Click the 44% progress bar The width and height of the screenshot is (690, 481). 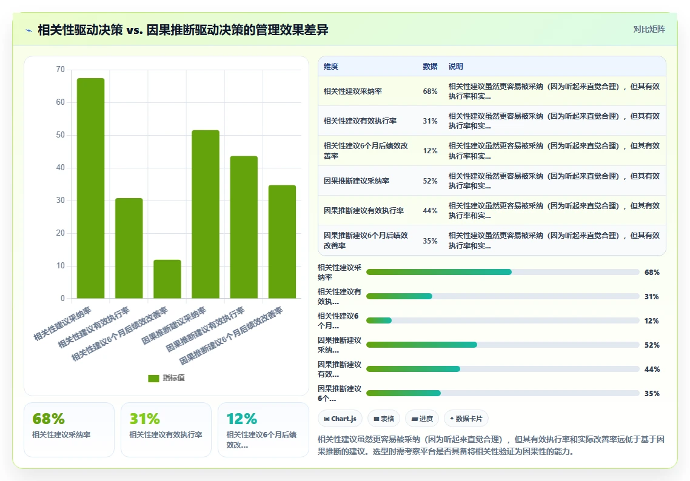click(503, 369)
